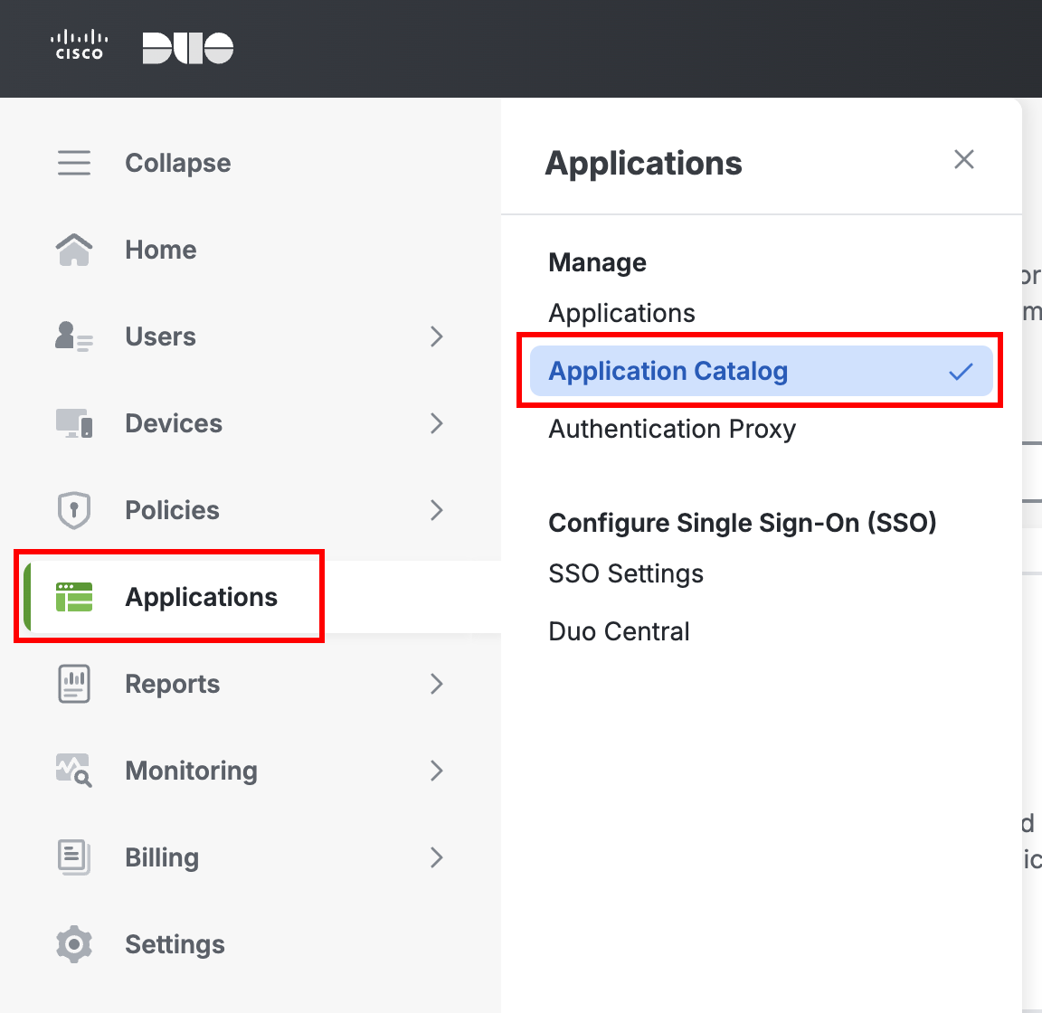The image size is (1042, 1013).
Task: Open the Policies menu label
Action: 172,510
